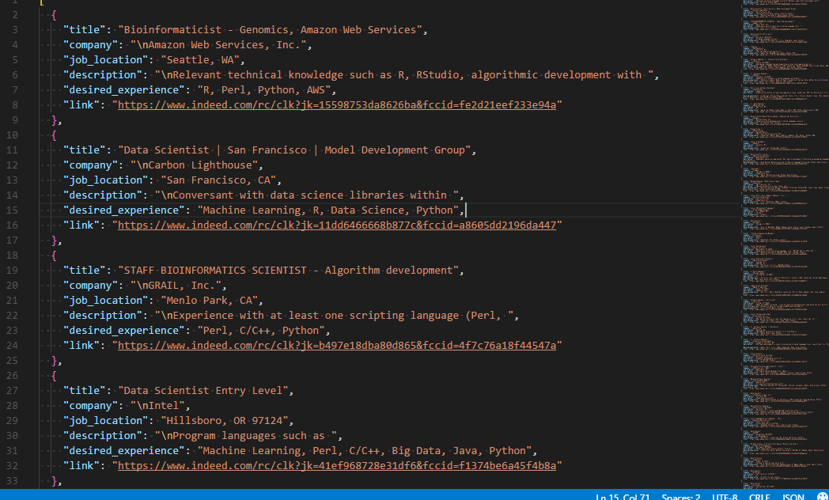Place cursor in "Seattle, WA" location value
The height and width of the screenshot is (500, 829).
pyautogui.click(x=200, y=59)
